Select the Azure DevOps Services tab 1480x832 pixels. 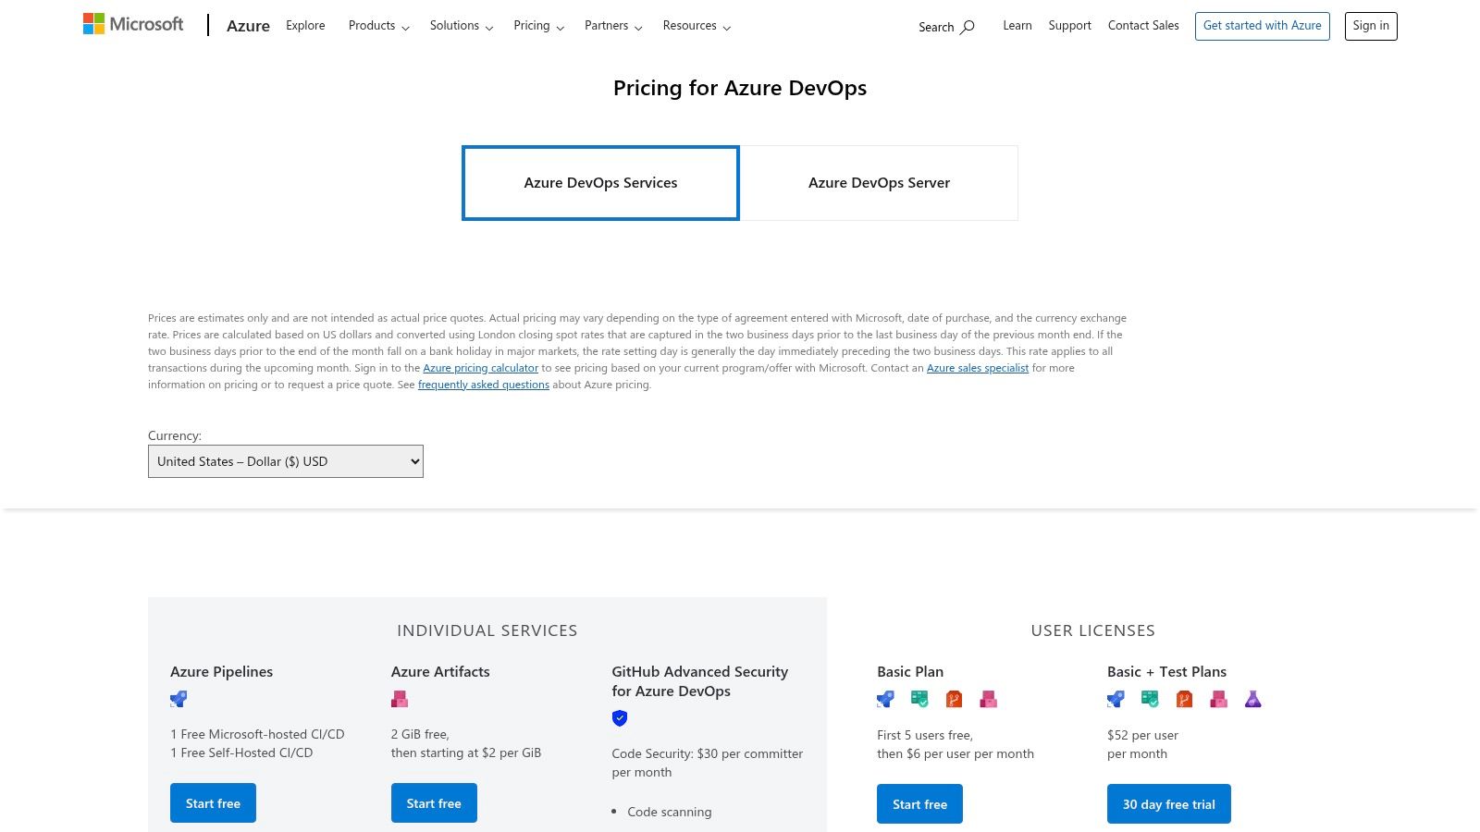(x=600, y=182)
